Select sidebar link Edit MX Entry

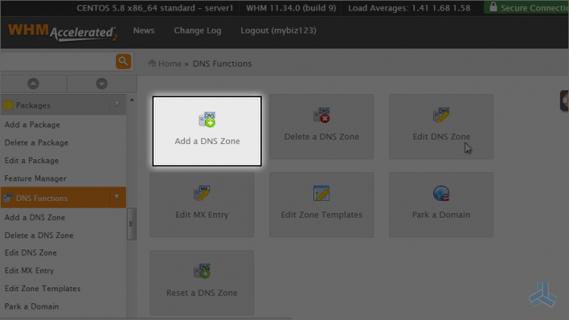[x=29, y=271]
